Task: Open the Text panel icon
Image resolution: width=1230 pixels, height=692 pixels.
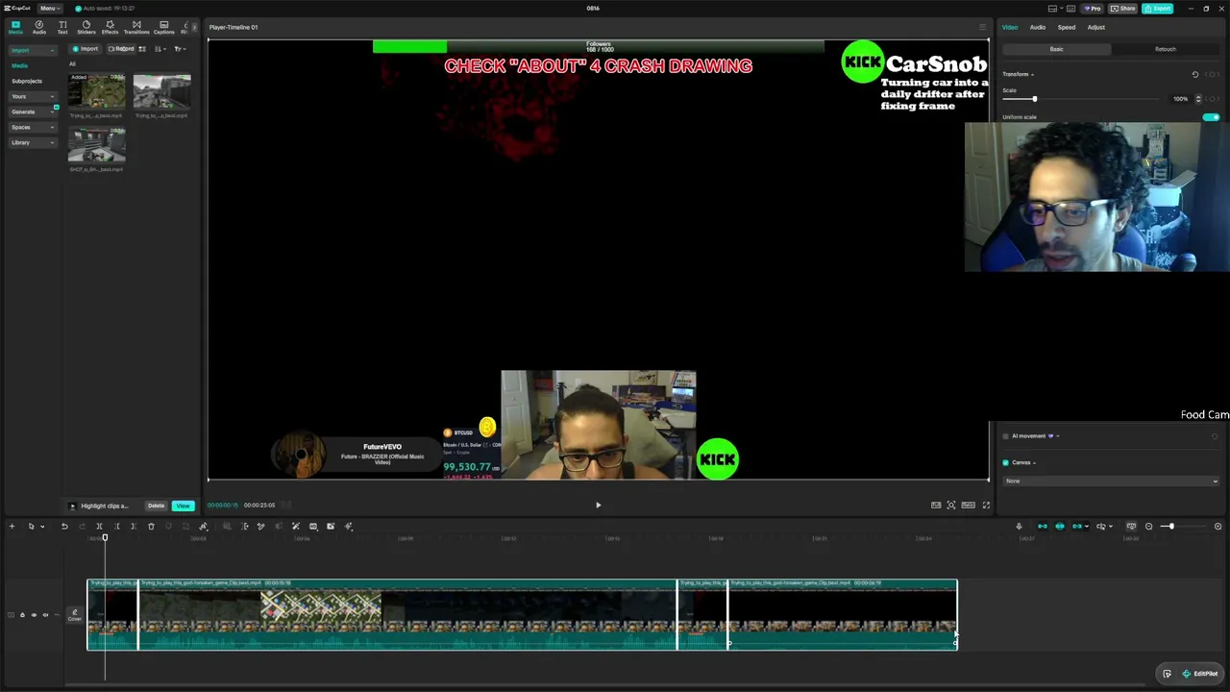Action: pyautogui.click(x=62, y=27)
